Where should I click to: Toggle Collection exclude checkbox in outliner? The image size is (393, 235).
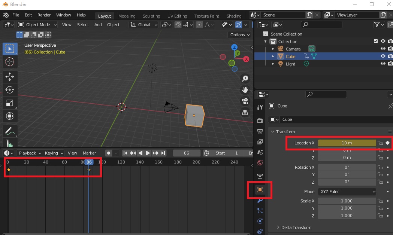click(375, 41)
